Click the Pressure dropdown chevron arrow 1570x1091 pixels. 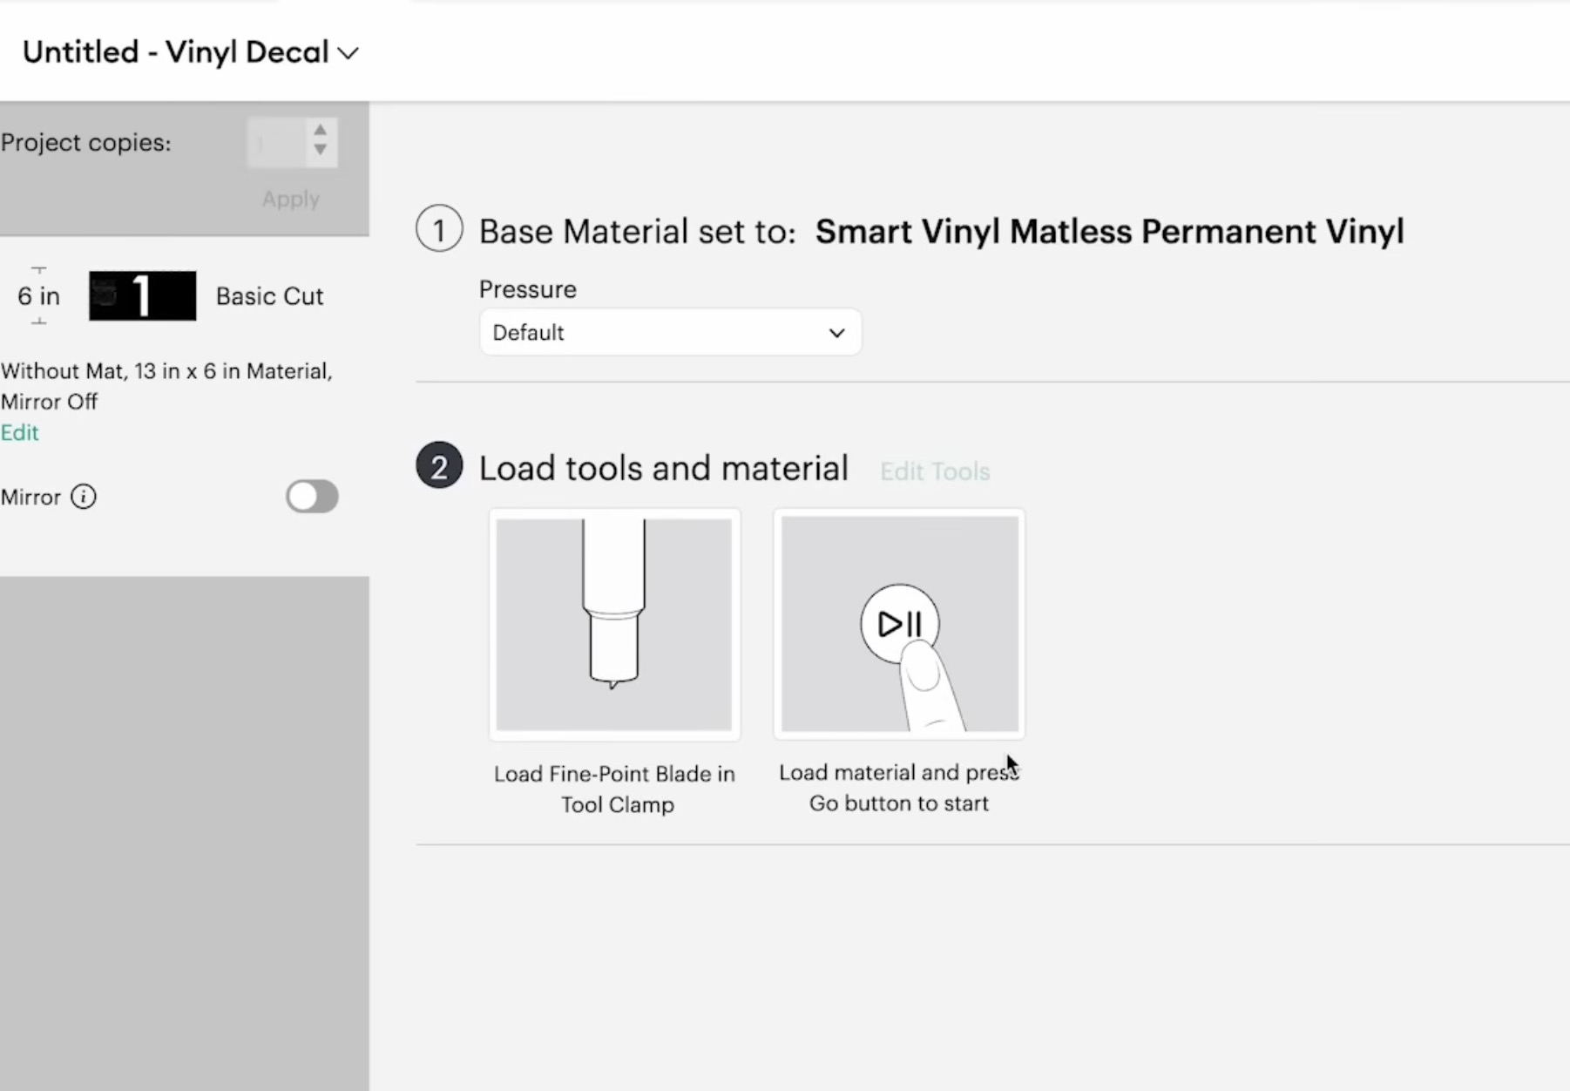point(836,332)
